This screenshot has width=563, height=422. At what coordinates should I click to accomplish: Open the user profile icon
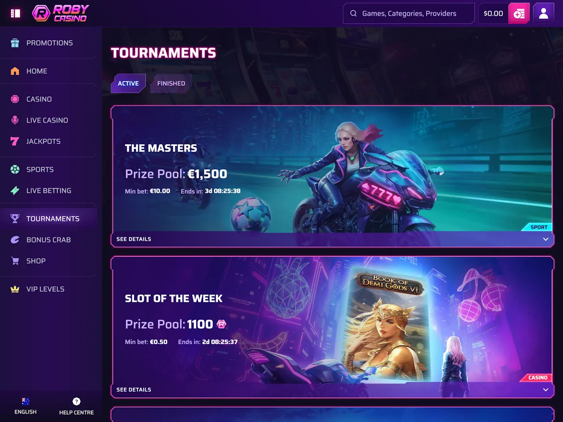pos(544,13)
